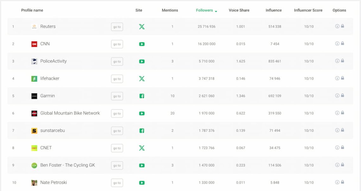Click the lock icon in CNET row
The width and height of the screenshot is (361, 191).
[342, 147]
